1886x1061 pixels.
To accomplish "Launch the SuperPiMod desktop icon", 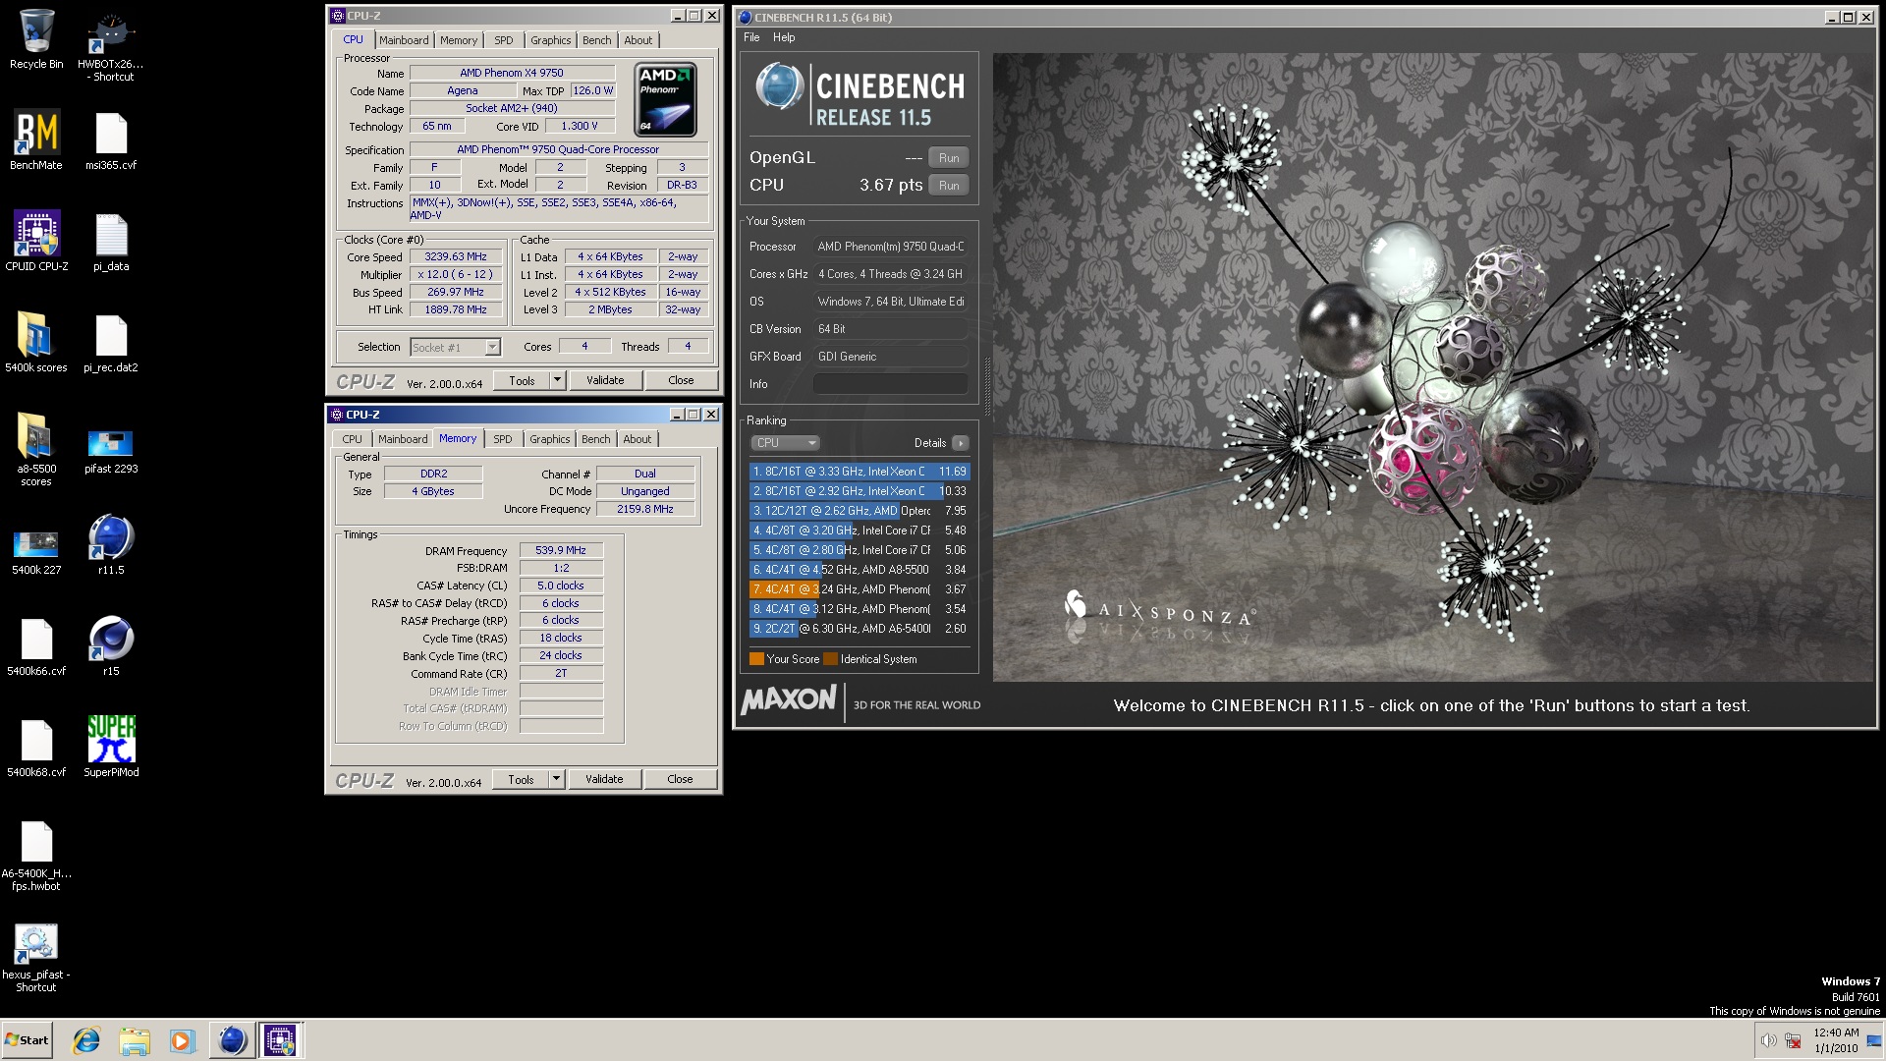I will click(111, 747).
